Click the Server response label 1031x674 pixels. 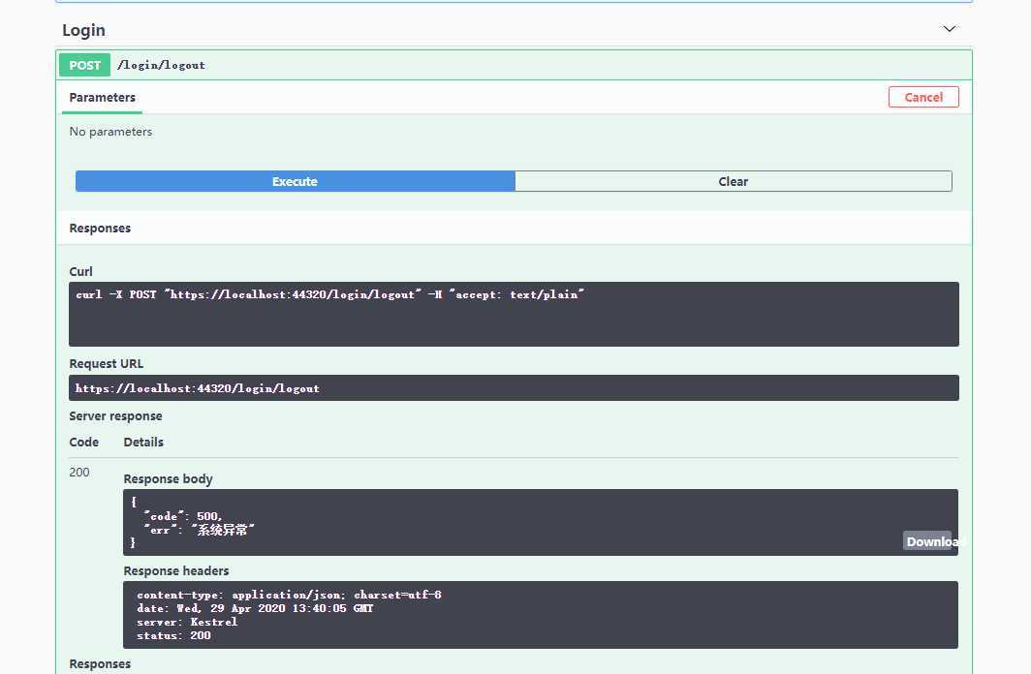coord(115,415)
